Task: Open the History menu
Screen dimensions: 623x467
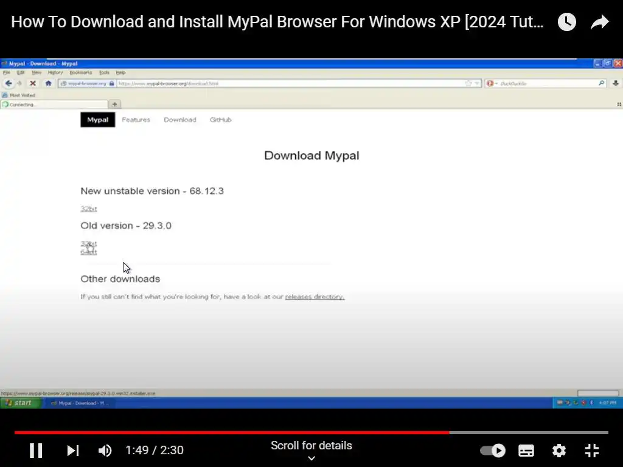Action: (55, 73)
